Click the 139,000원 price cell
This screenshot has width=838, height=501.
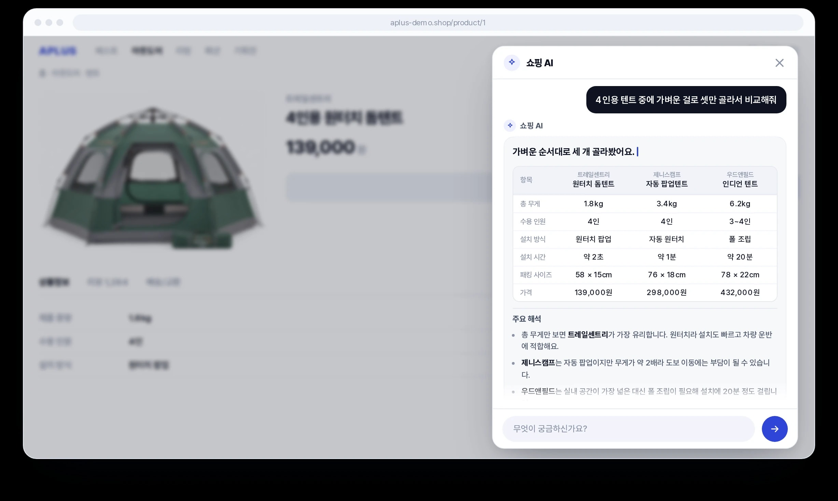coord(593,293)
